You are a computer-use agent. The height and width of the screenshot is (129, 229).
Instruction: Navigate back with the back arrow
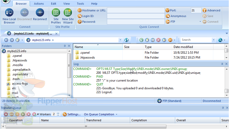[x=6, y=40]
